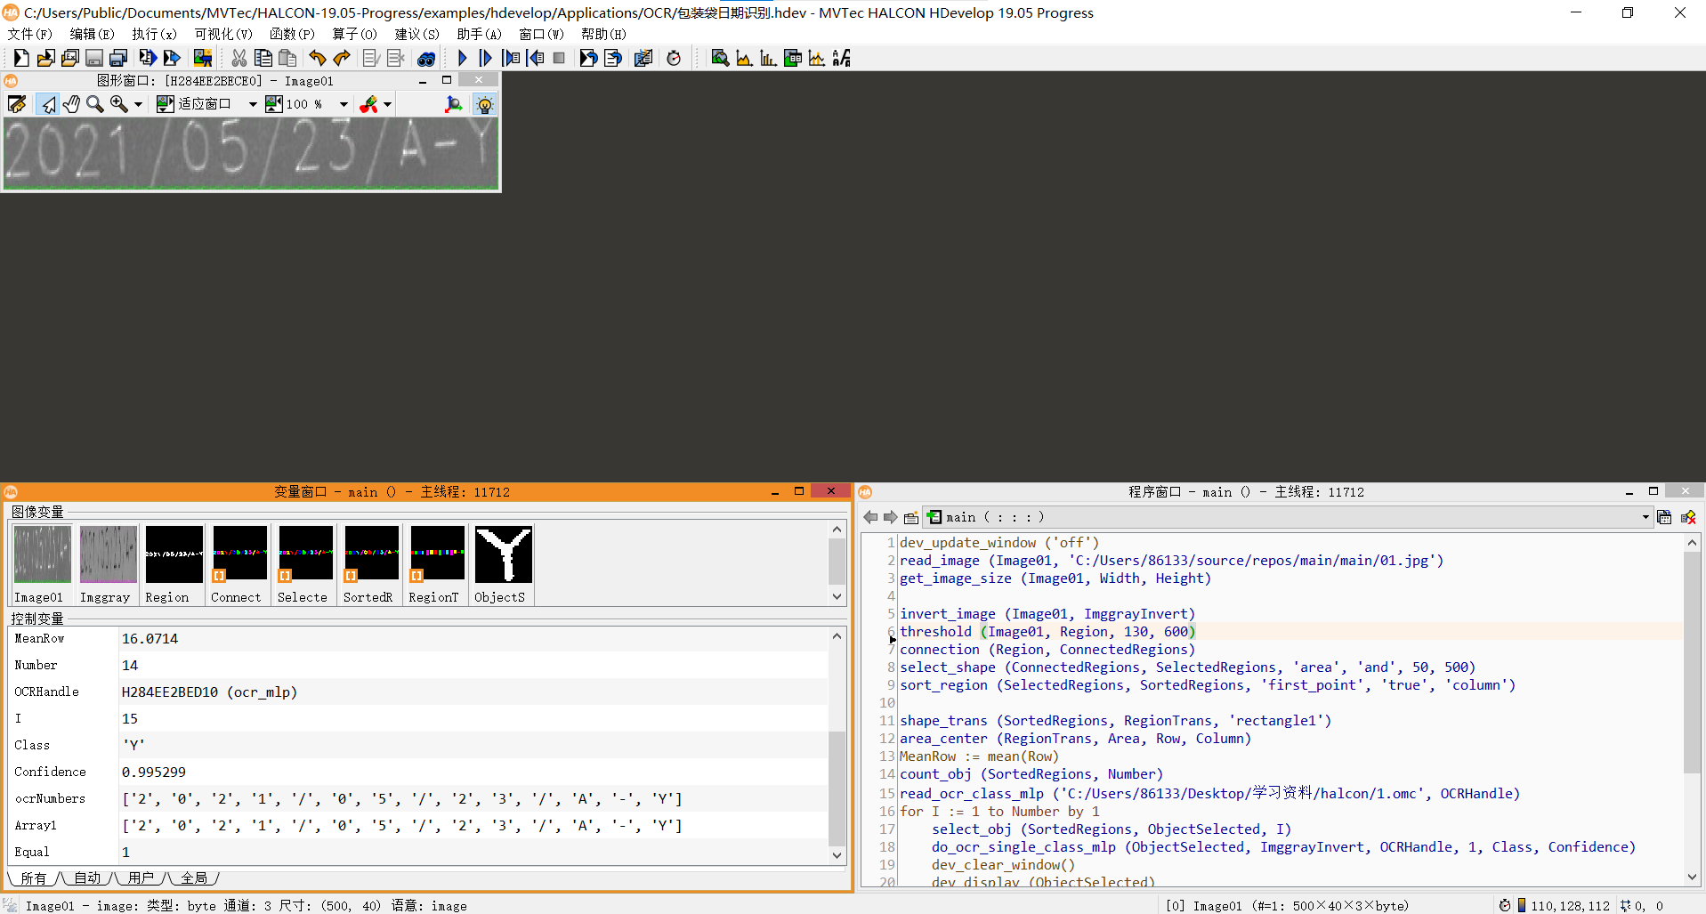Open the 适应窗口 dropdown
Screen dimensions: 1706x914
(x=253, y=104)
